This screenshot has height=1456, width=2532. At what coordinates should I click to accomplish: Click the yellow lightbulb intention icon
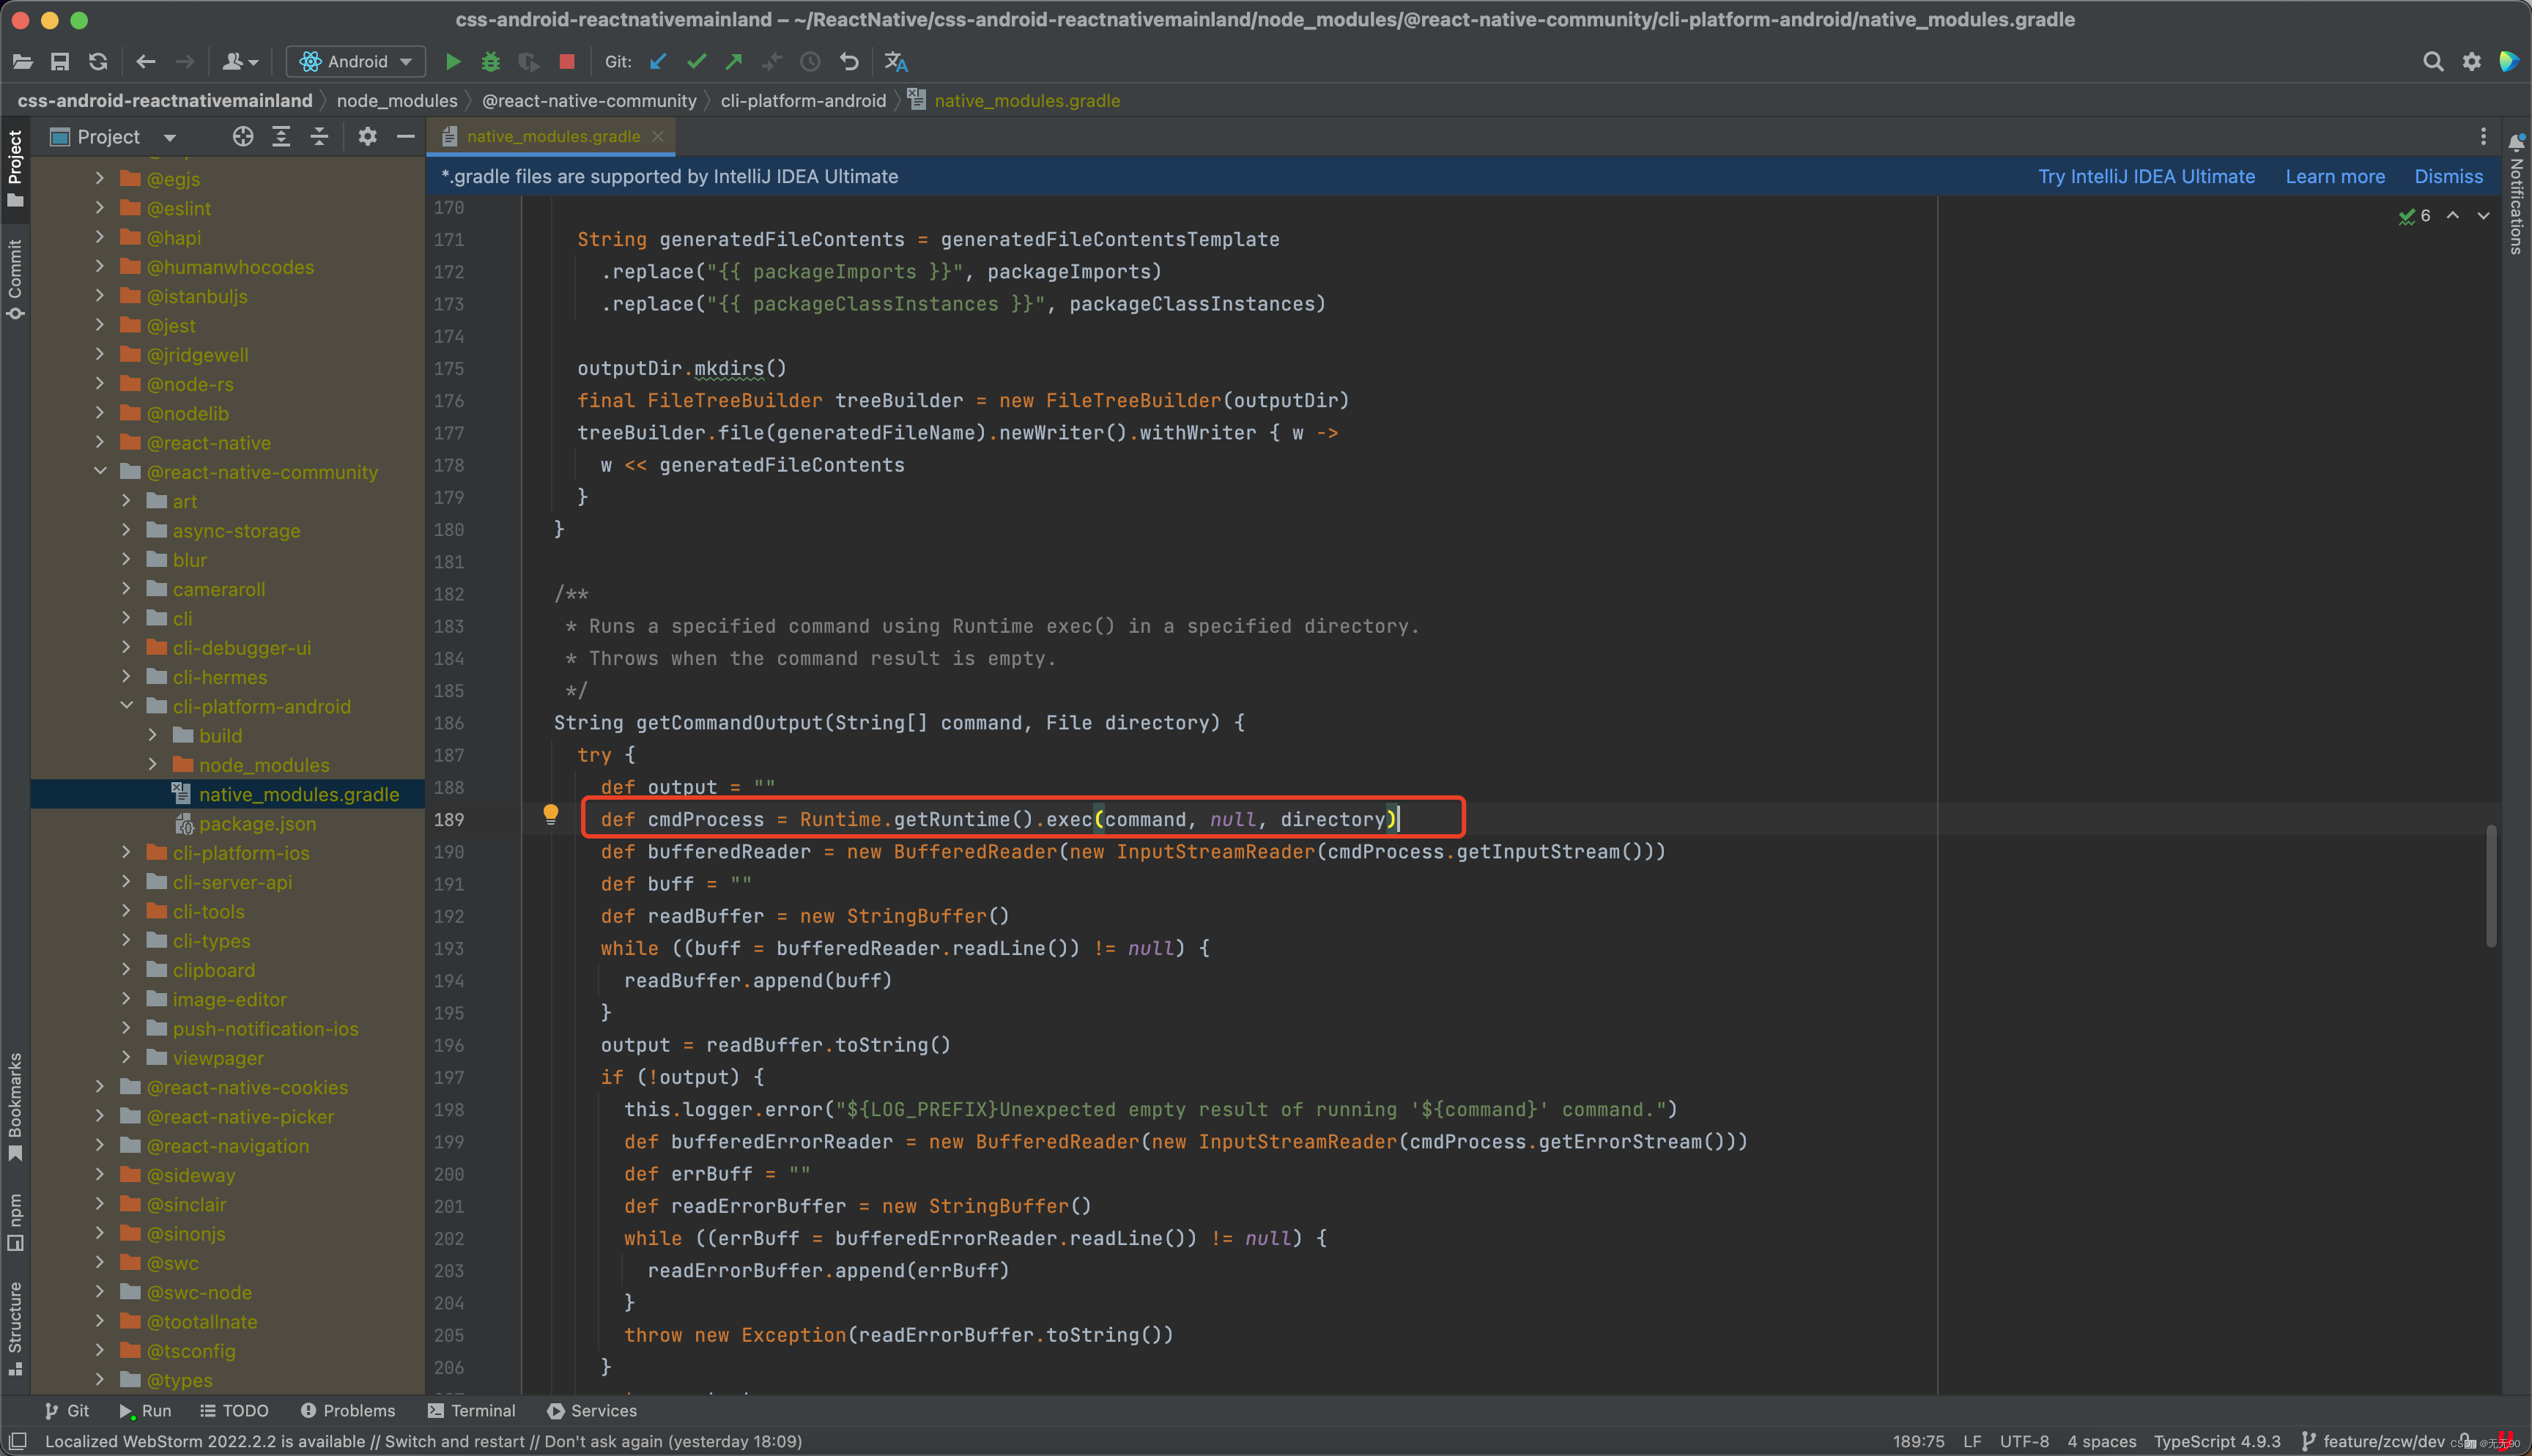(x=550, y=814)
